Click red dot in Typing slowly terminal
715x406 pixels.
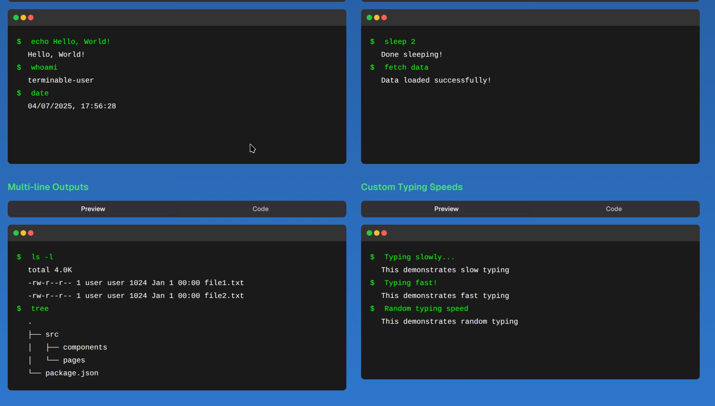(x=384, y=233)
